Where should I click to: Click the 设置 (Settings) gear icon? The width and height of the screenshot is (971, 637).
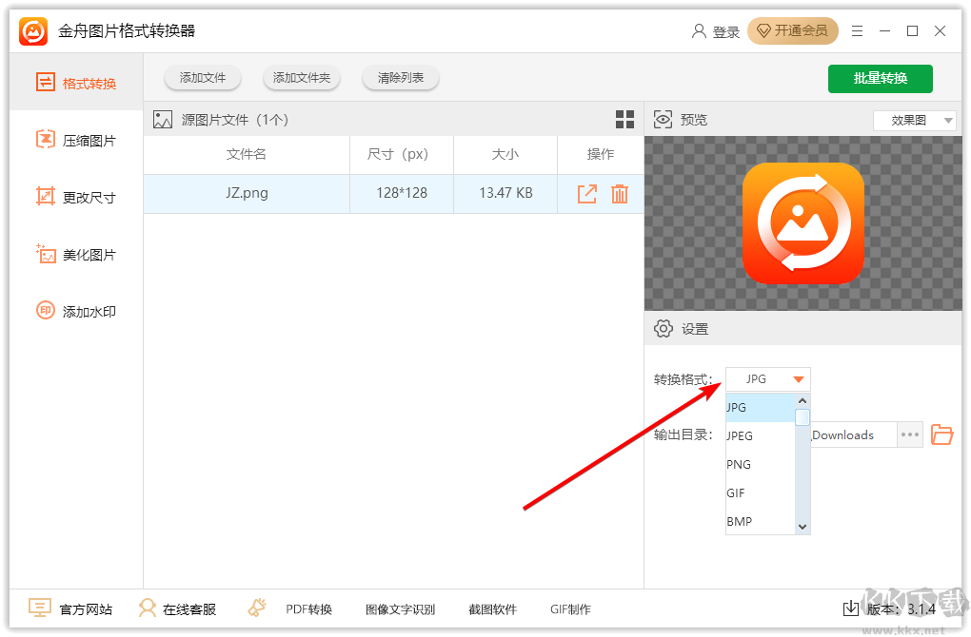point(664,328)
